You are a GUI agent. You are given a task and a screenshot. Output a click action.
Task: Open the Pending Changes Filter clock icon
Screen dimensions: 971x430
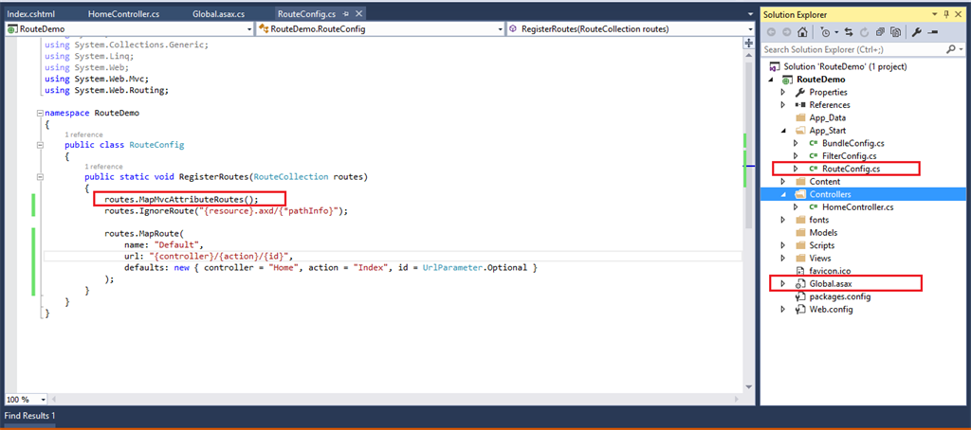(826, 32)
